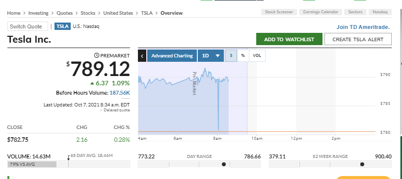Viewport: 402px width, 179px height.
Task: Toggle chart to percent view
Action: click(243, 55)
